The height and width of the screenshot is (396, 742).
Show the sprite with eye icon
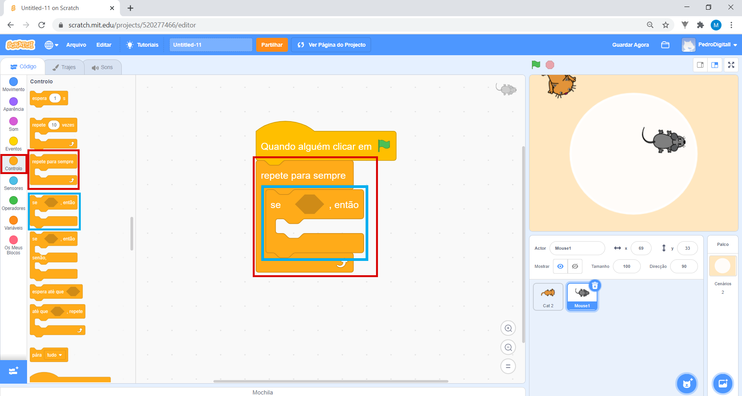(560, 266)
